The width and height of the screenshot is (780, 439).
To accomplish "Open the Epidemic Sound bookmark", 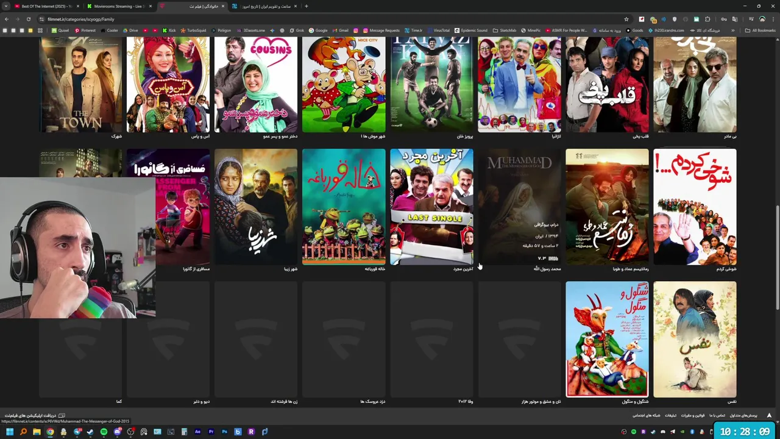I will point(471,30).
